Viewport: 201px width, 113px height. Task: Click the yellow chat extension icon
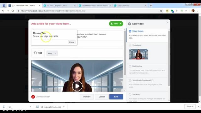[x=167, y=11]
